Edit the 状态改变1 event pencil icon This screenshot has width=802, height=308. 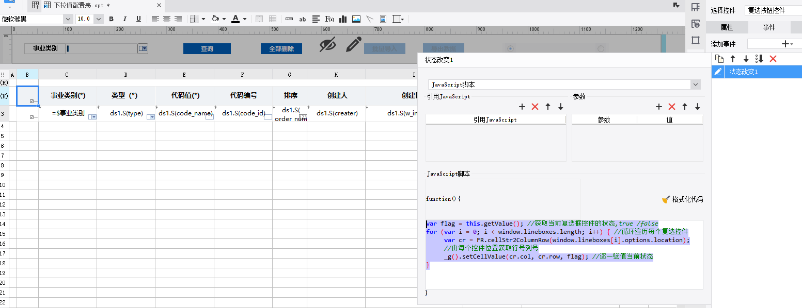pos(718,72)
